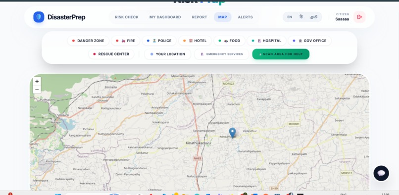The height and width of the screenshot is (195, 399).
Task: Click the MDR881 road shield
Action: [x=294, y=124]
